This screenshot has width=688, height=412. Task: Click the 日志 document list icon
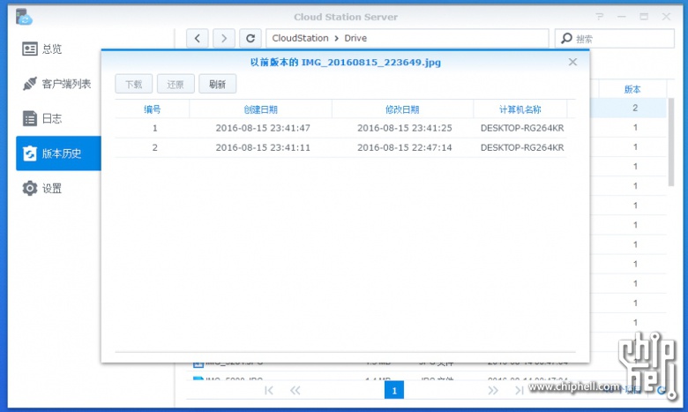click(30, 118)
